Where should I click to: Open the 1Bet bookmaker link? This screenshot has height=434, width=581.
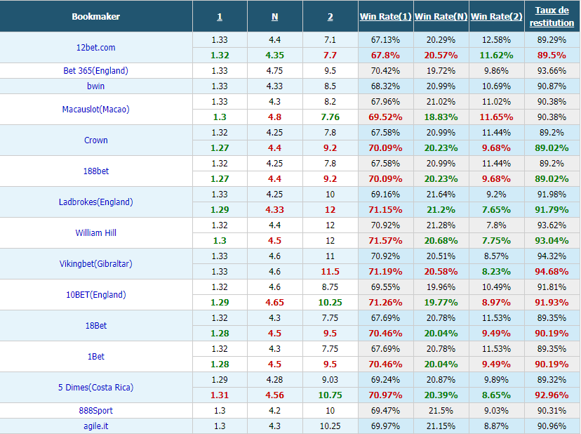click(x=96, y=357)
